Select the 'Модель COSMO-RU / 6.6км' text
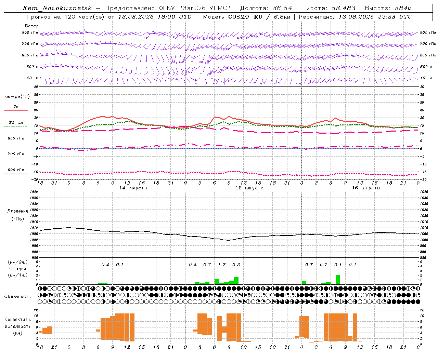The width and height of the screenshot is (438, 350). [246, 17]
